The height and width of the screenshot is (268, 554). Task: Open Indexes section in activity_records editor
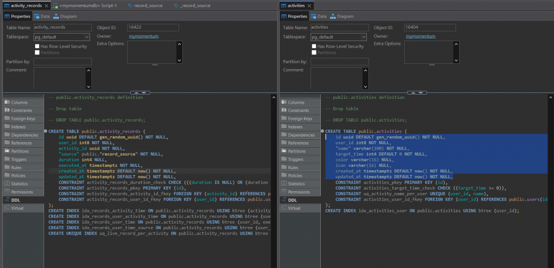(23, 126)
